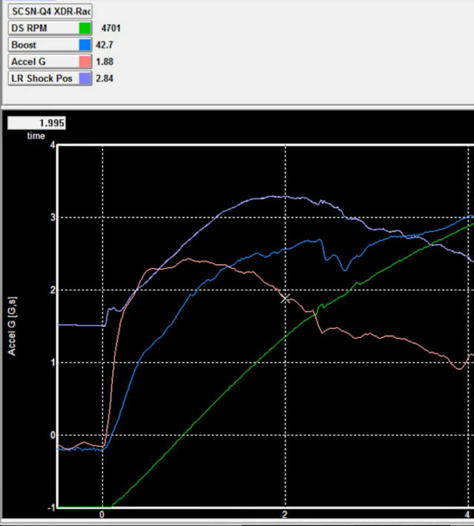474x526 pixels.
Task: Click the LR Shock Pos readout 2.84
Action: point(104,78)
